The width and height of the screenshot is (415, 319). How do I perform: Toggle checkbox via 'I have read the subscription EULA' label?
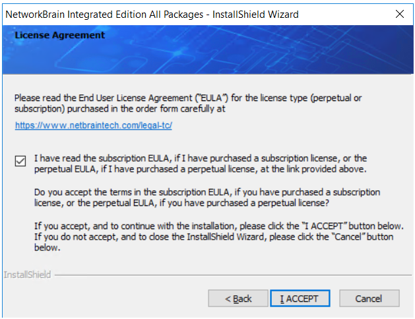pos(201,158)
